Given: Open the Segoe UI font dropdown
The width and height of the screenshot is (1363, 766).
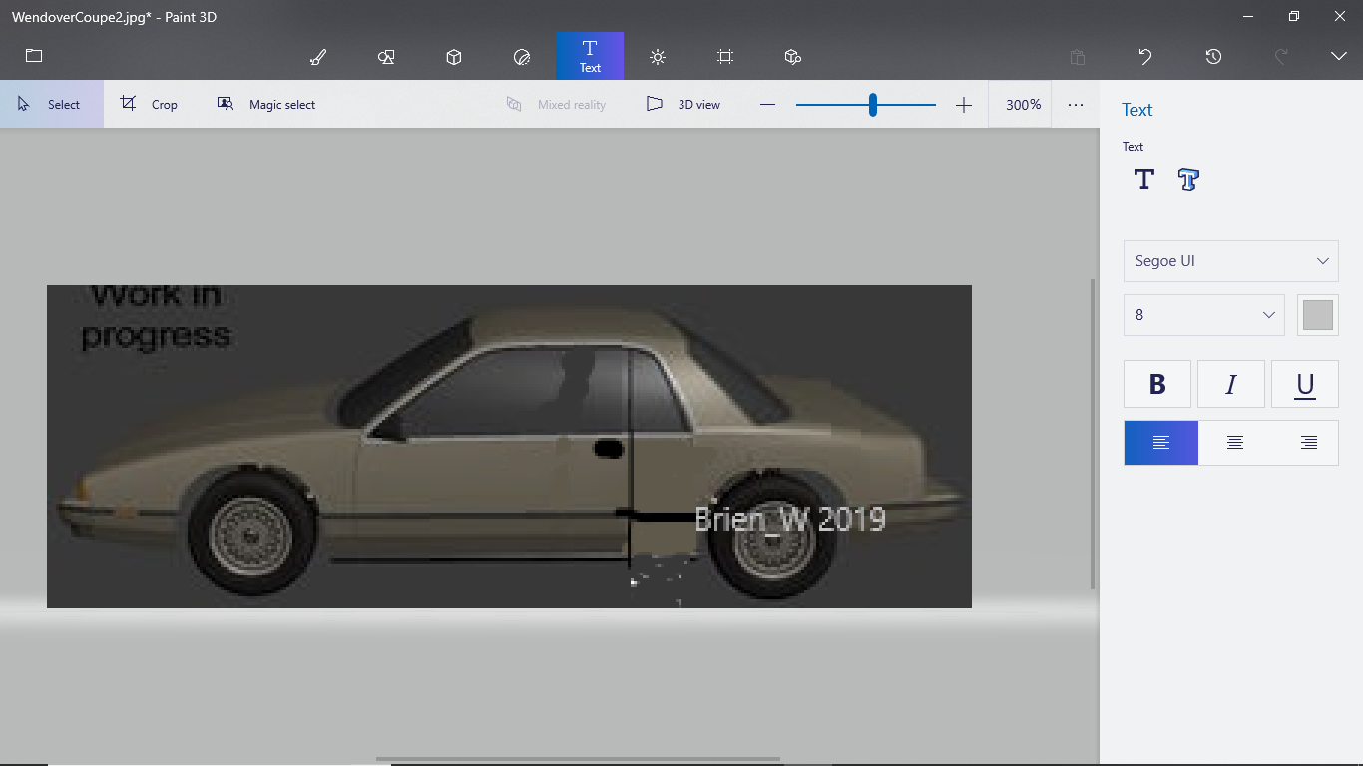Looking at the screenshot, I should tap(1230, 261).
